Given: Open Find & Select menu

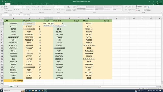Looking at the screenshot, I should pyautogui.click(x=149, y=8).
